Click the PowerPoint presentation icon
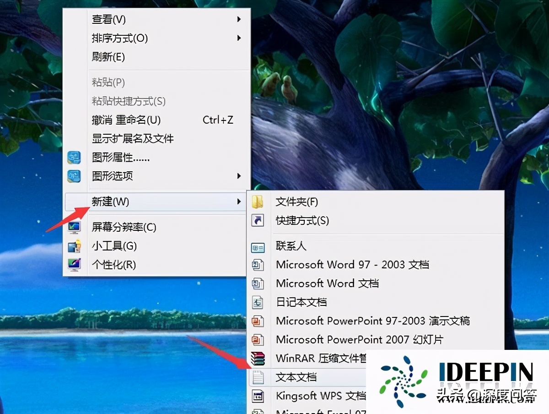Screen dimensions: 549x414 tap(258, 321)
